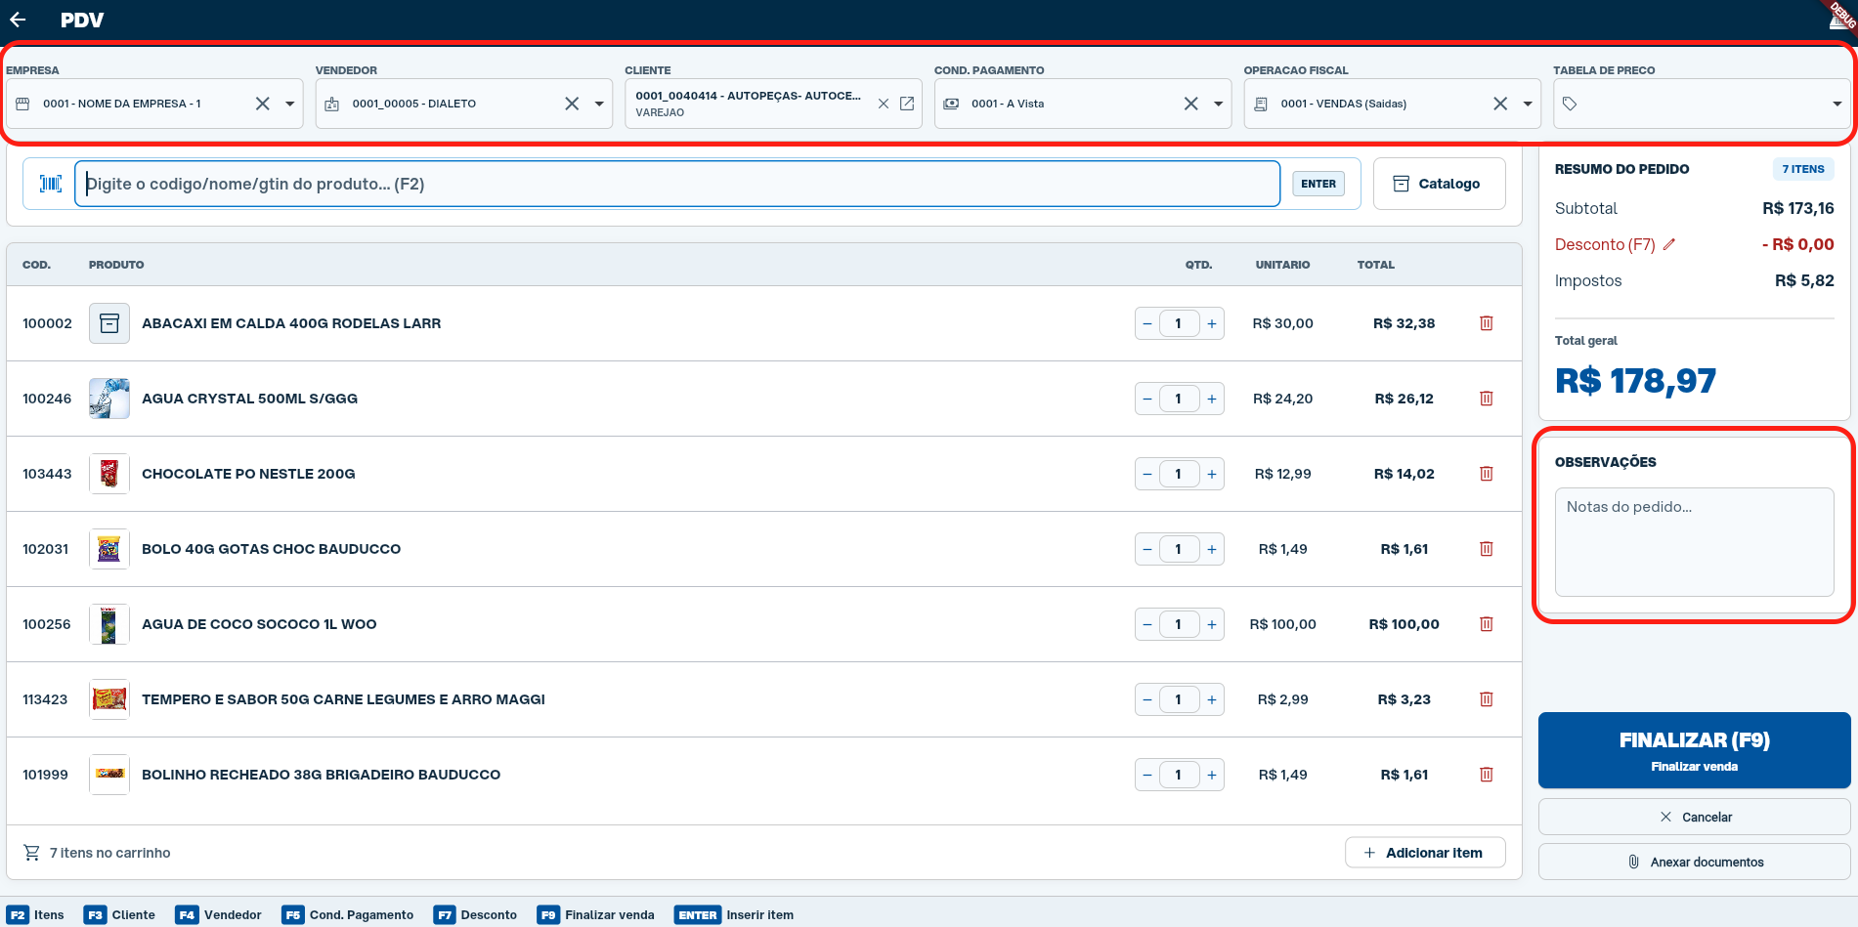Click FINALIZAR (F9) to finish sale
The image size is (1858, 927).
click(x=1694, y=750)
